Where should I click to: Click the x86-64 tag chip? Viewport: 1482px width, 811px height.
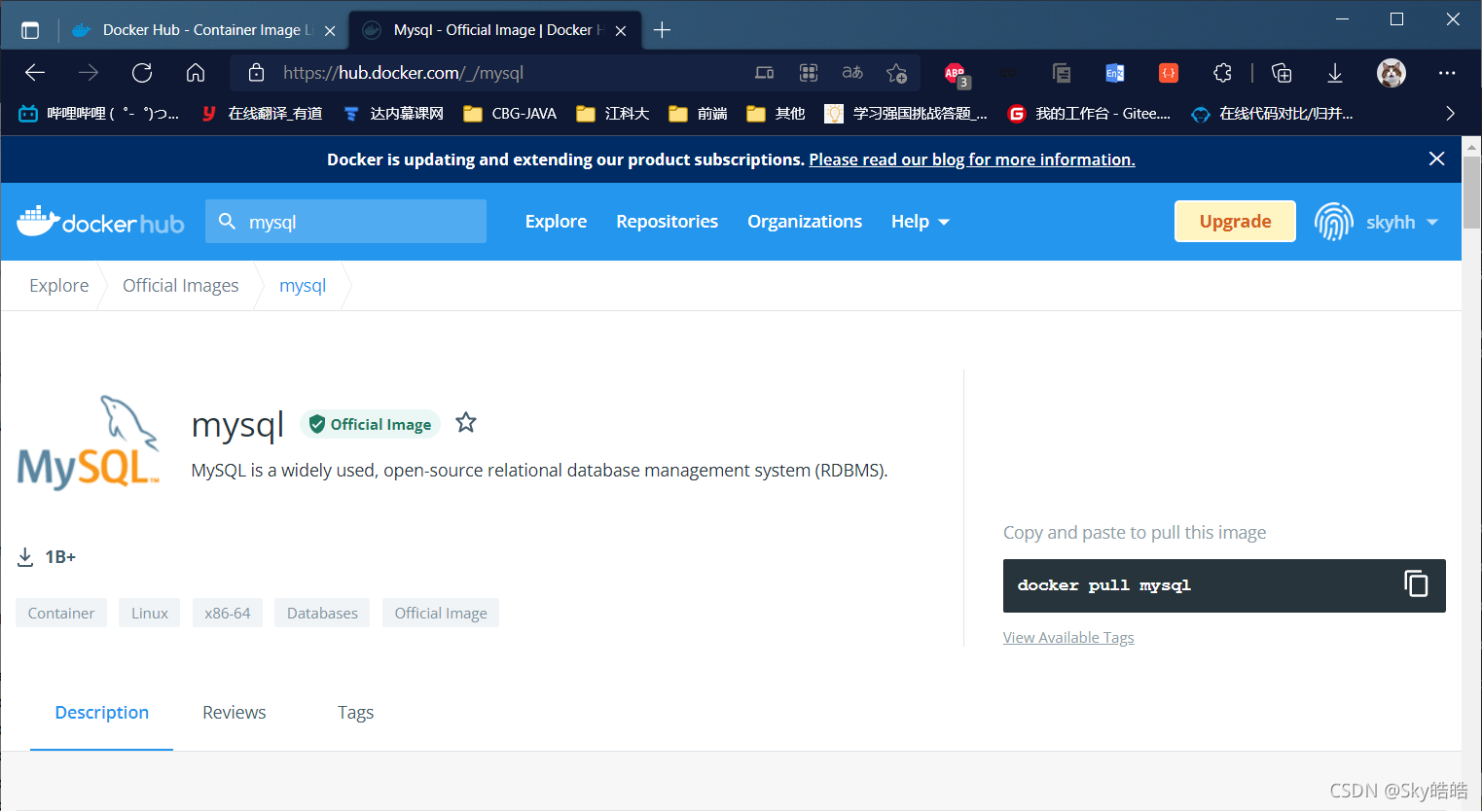click(228, 613)
